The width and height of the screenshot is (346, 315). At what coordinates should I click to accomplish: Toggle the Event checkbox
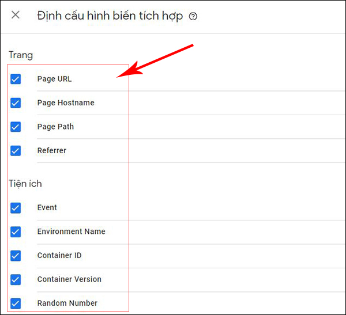16,208
